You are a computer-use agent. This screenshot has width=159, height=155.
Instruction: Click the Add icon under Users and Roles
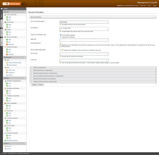(x=7, y=17)
